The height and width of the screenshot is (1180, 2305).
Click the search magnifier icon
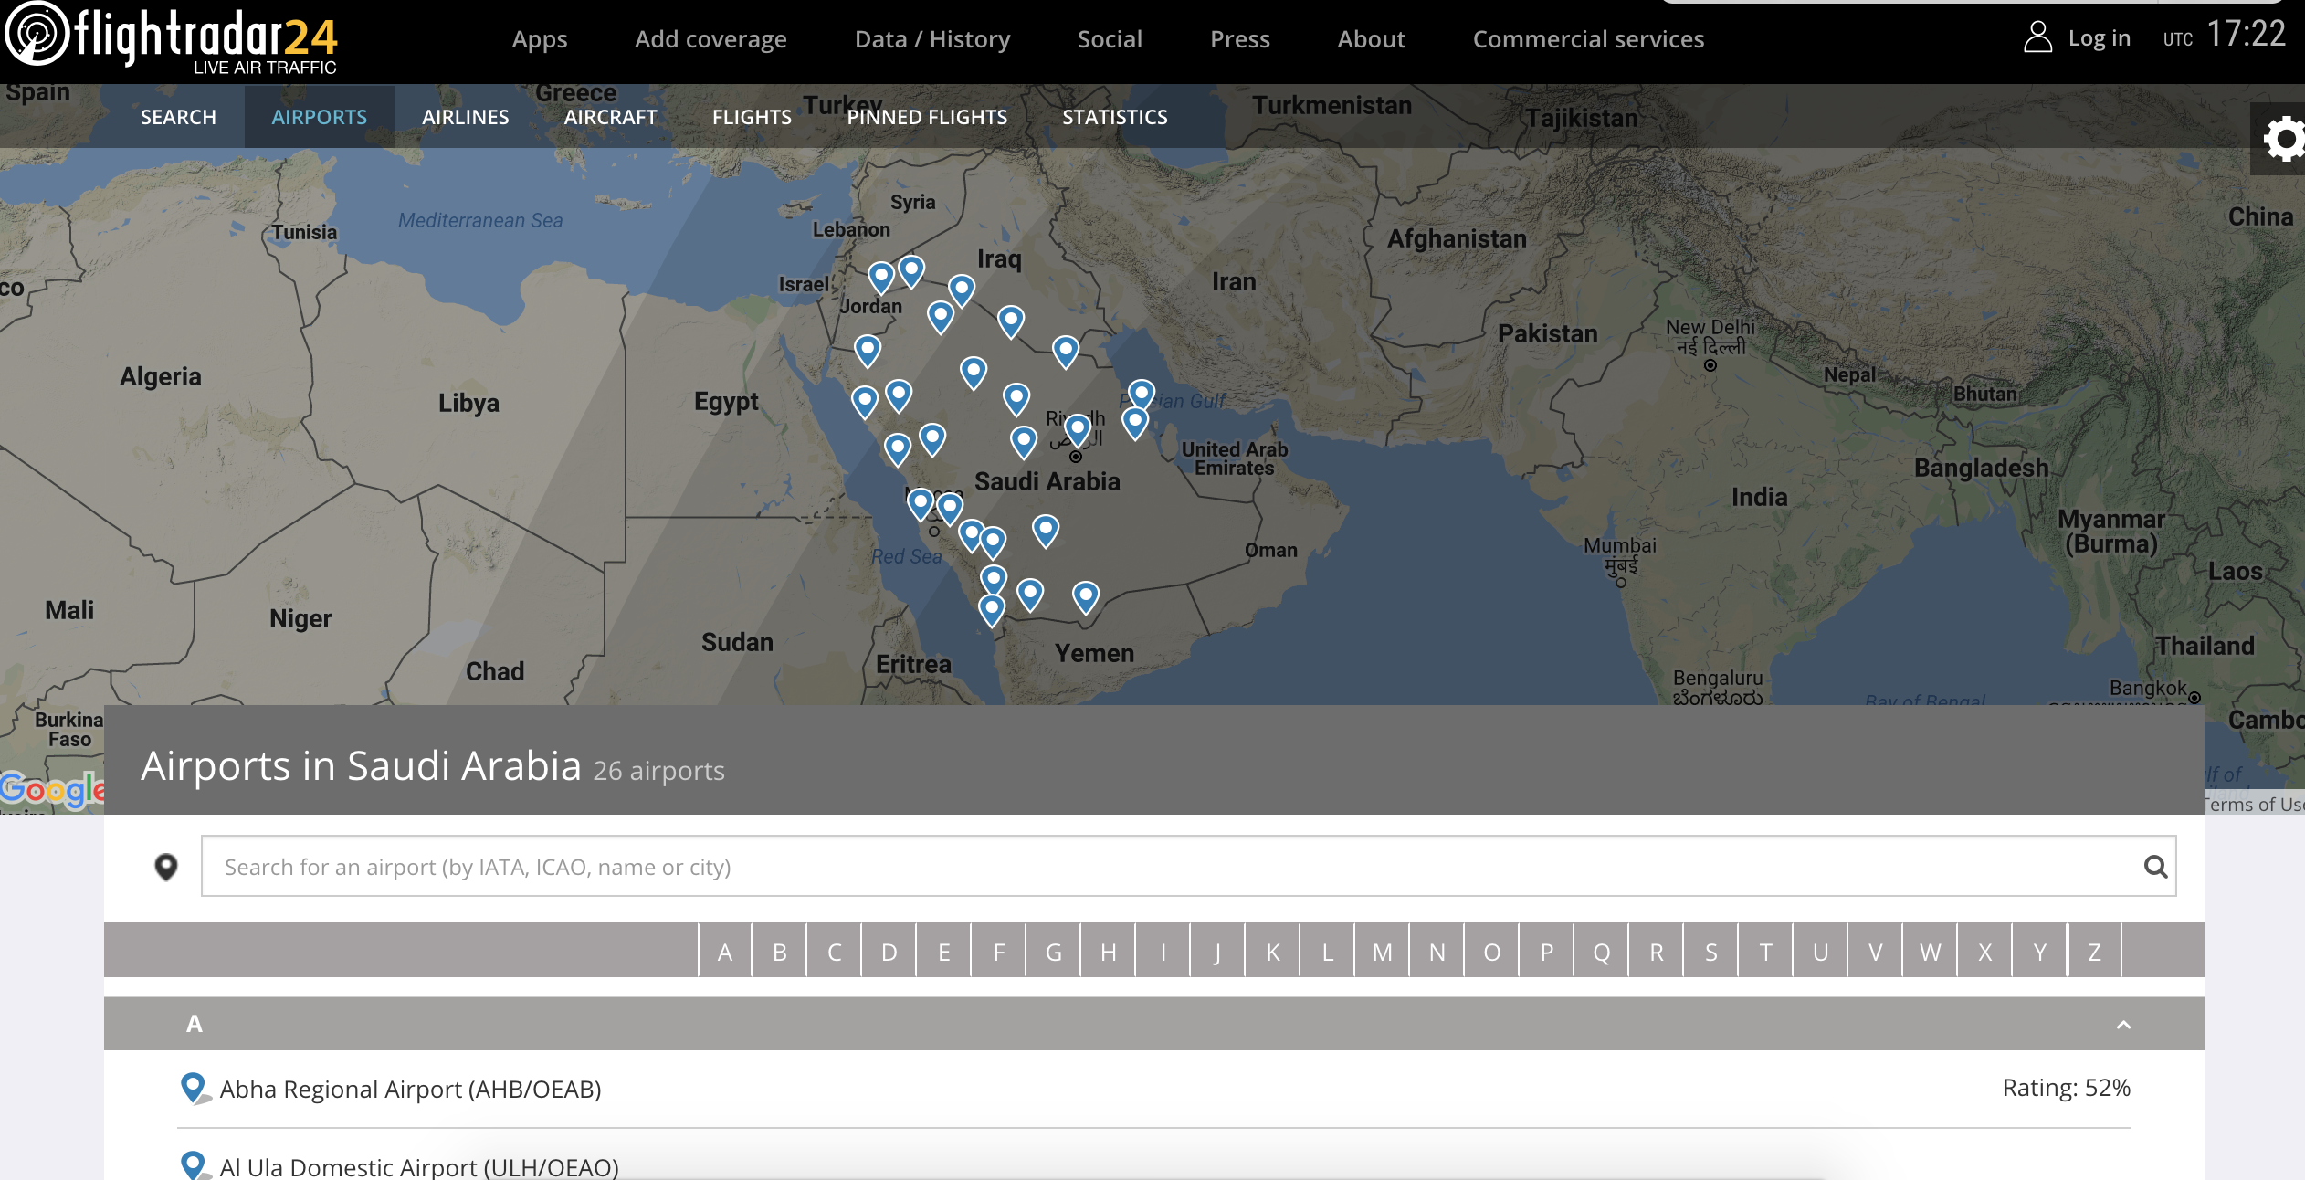(x=2155, y=867)
